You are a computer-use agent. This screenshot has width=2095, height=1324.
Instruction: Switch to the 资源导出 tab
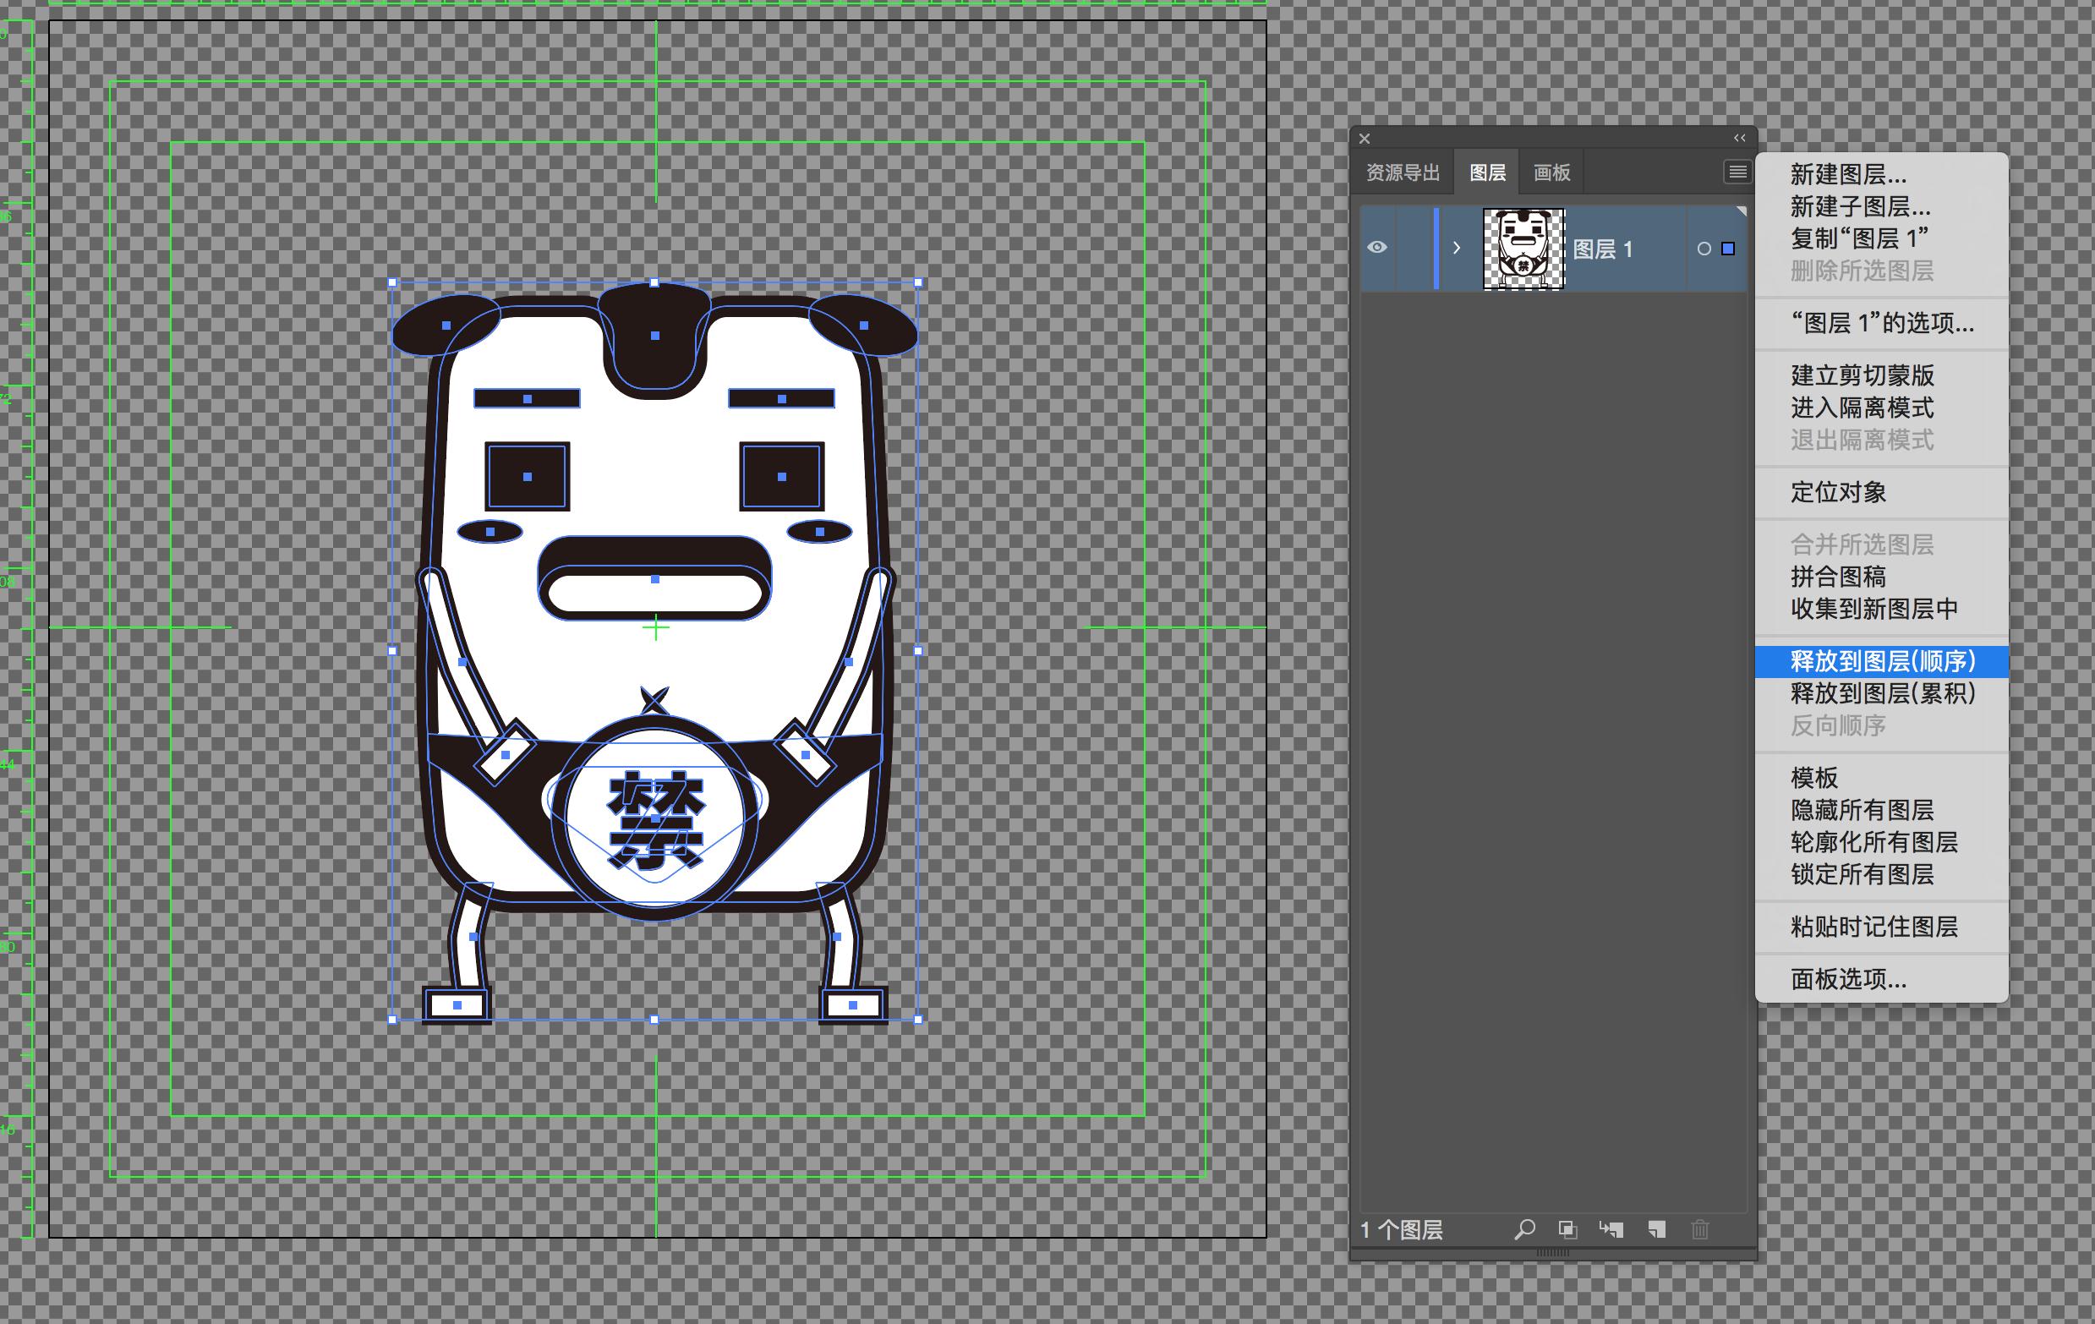pos(1403,172)
